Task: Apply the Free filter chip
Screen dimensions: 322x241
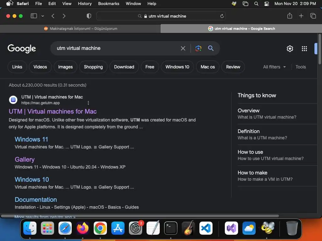Action: coord(150,67)
